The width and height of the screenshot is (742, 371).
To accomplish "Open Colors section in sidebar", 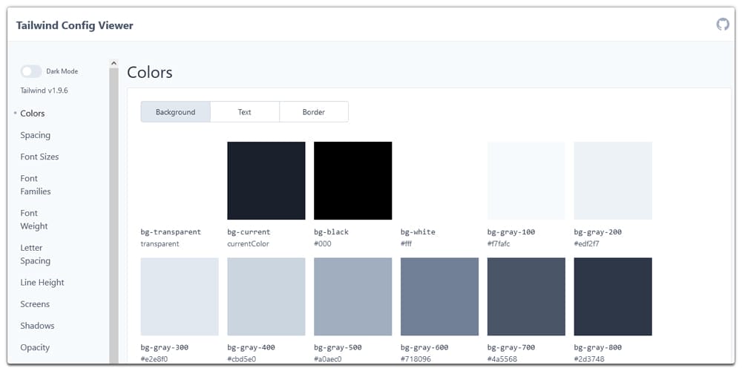I will [x=33, y=114].
